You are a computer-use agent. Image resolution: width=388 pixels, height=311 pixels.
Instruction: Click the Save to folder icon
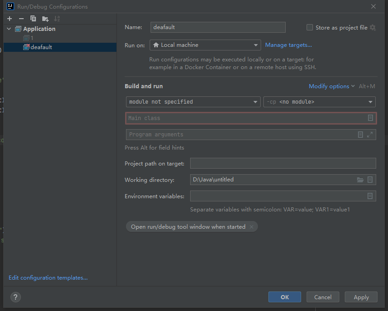pos(45,19)
